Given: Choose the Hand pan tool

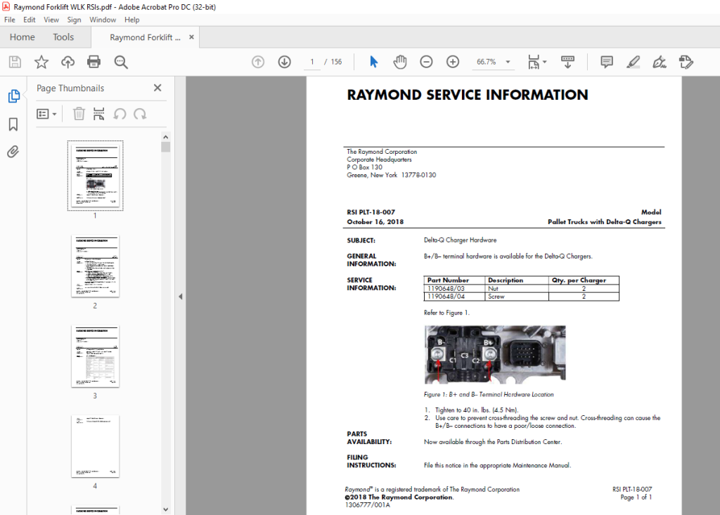Looking at the screenshot, I should pyautogui.click(x=400, y=62).
